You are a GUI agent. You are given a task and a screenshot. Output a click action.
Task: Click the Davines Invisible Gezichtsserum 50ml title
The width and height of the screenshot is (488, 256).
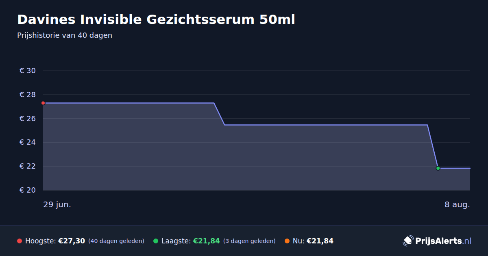coord(156,20)
